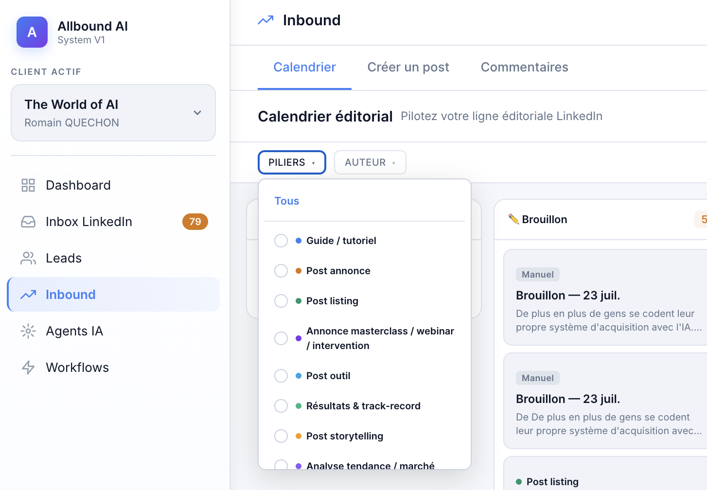This screenshot has width=707, height=490.
Task: Click the orange dot beside Post annonce
Action: [299, 271]
